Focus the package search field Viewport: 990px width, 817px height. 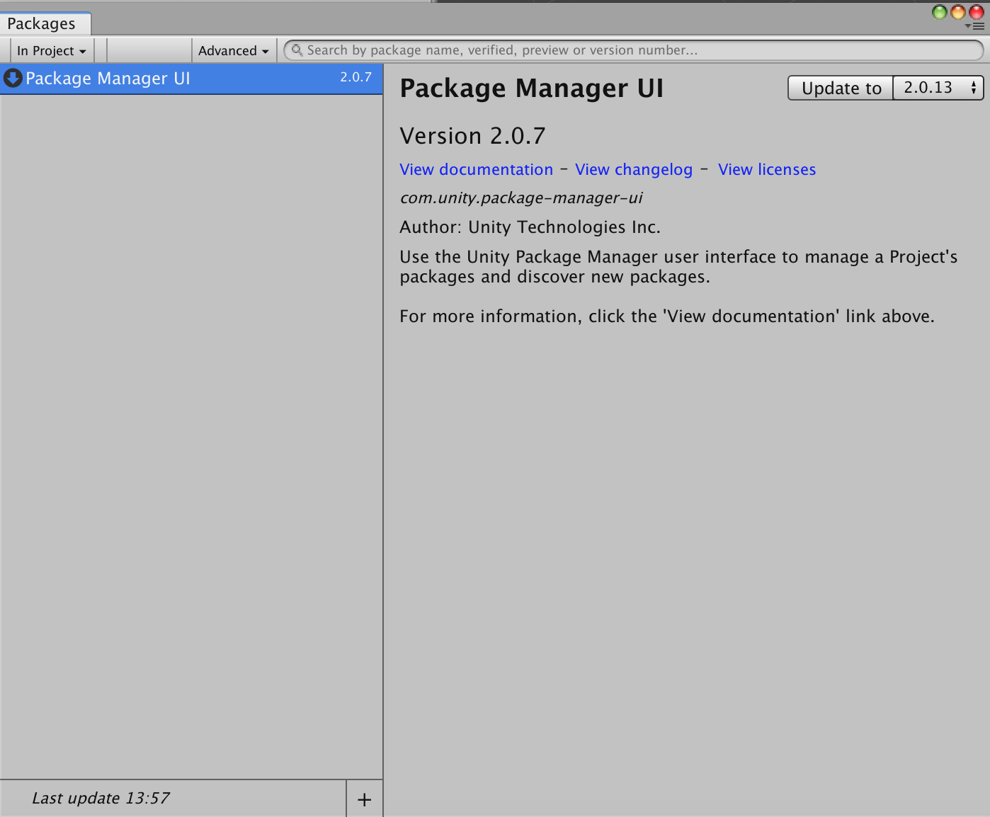[x=634, y=50]
